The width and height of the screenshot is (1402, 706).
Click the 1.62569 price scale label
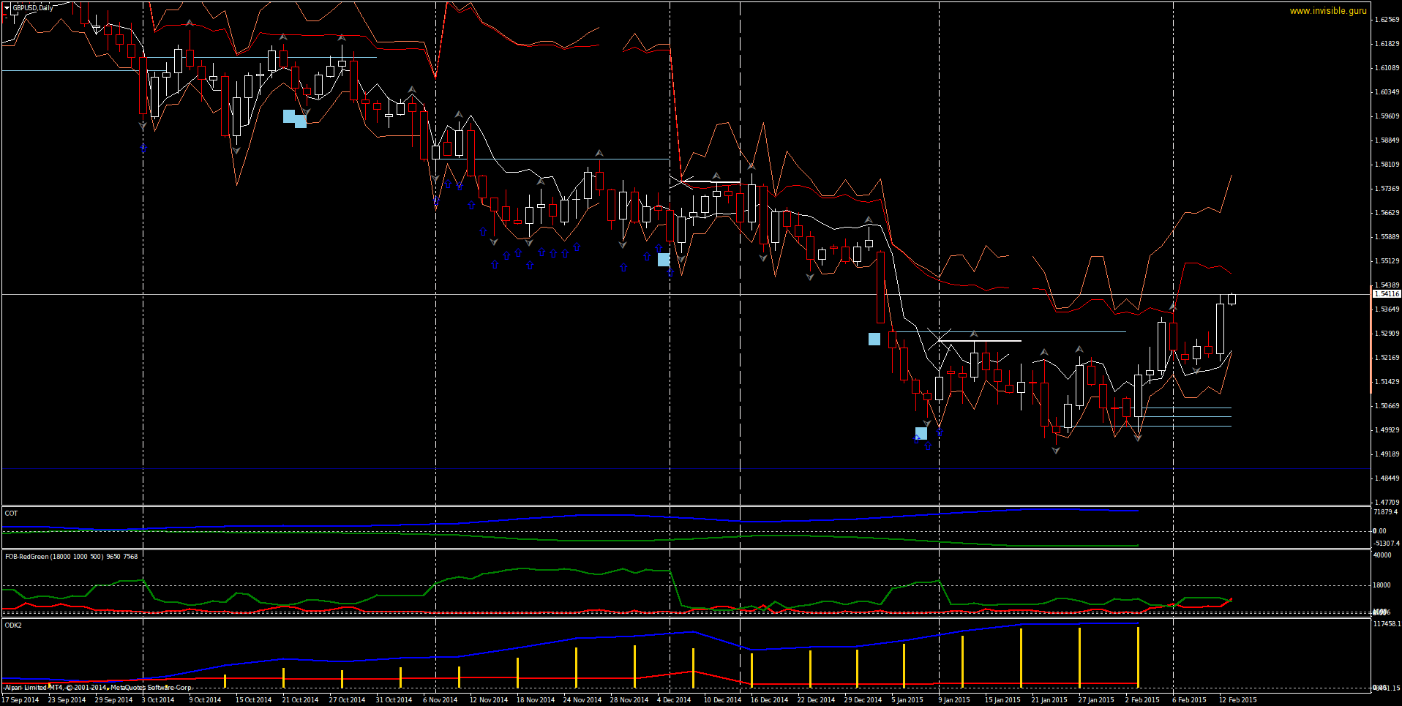coord(1387,20)
